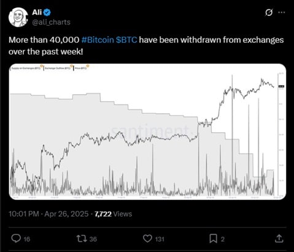
Task: Open the 10:01 PM Apr 26, 2025 timestamp
Action: (x=48, y=214)
